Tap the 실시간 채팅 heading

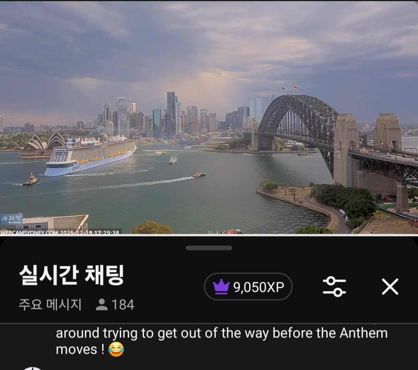tap(72, 275)
